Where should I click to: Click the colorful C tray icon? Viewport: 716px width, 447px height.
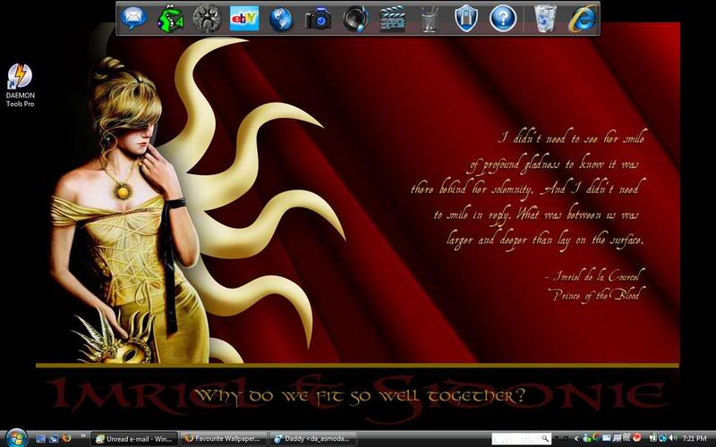point(596,437)
